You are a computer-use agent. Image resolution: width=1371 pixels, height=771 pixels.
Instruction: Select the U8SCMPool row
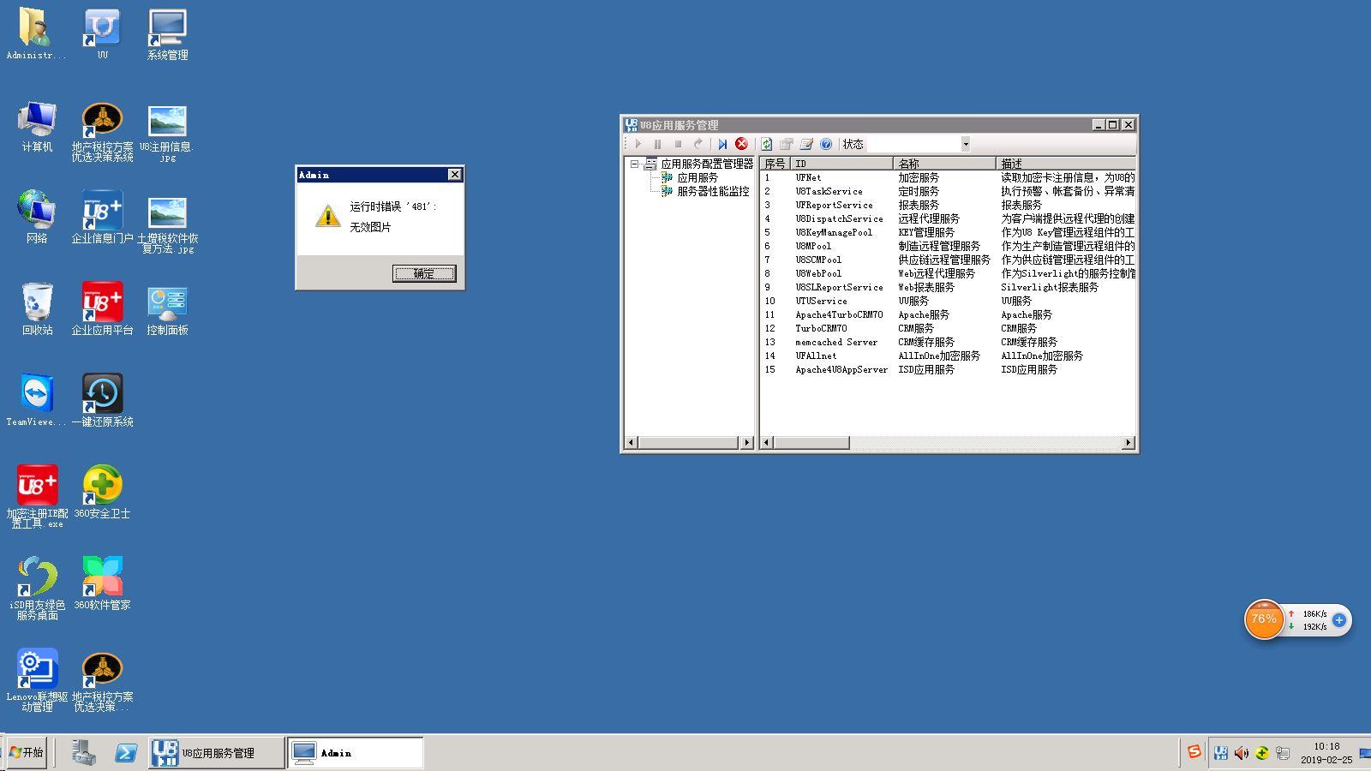[949, 260]
